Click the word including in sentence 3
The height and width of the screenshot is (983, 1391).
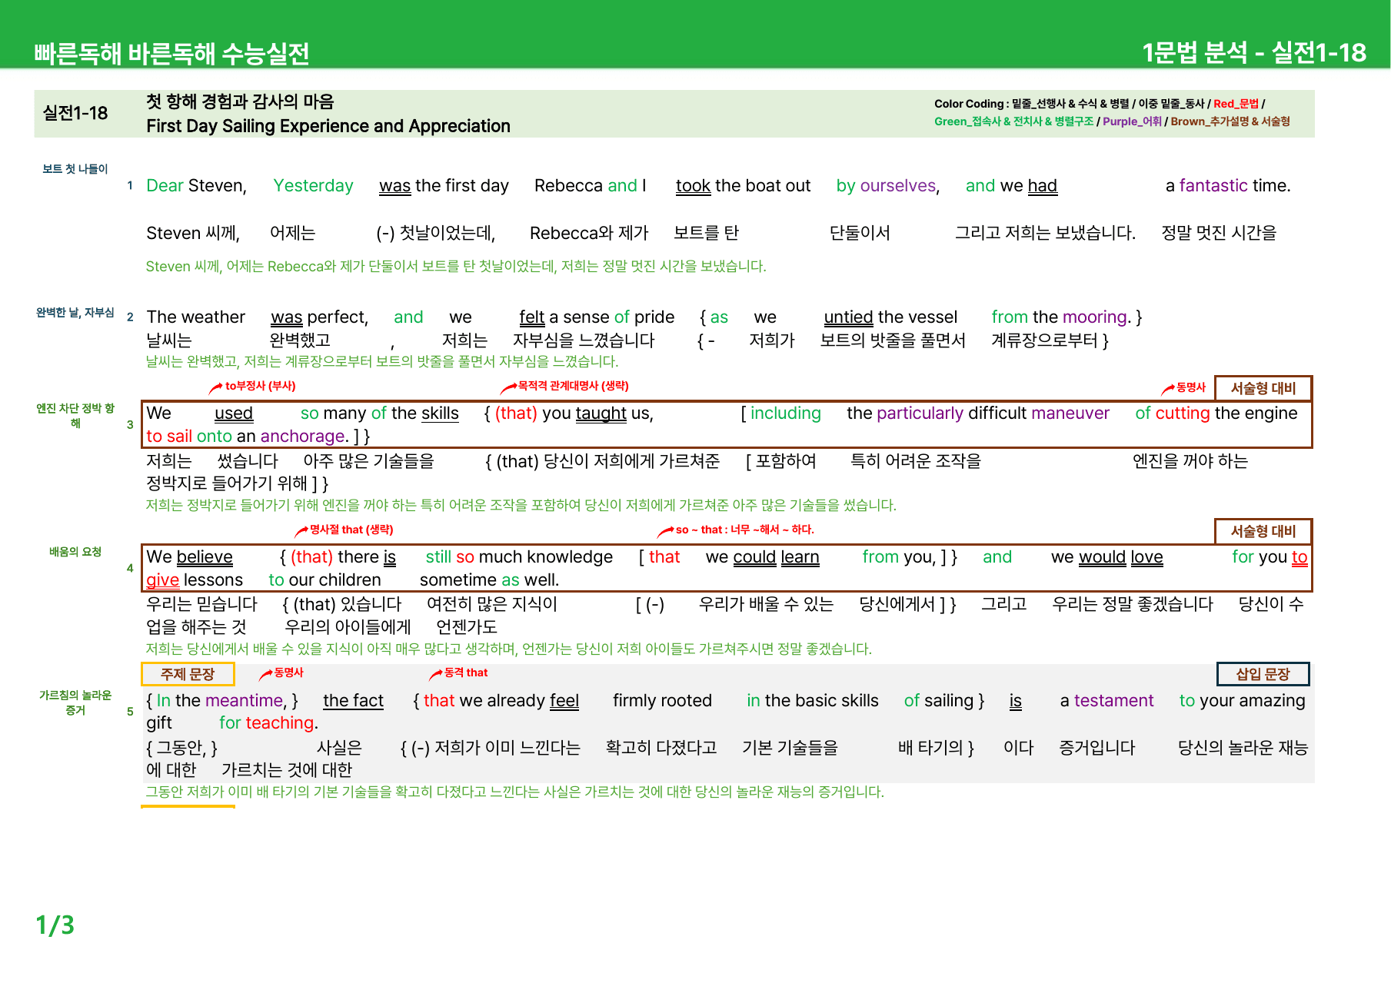coord(785,413)
